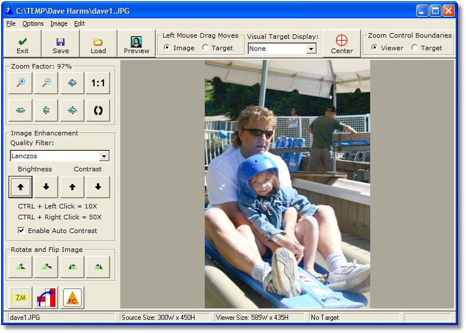Screen dimensions: 466x333
Task: Click the dave1.JPG status bar entry
Action: (25, 318)
